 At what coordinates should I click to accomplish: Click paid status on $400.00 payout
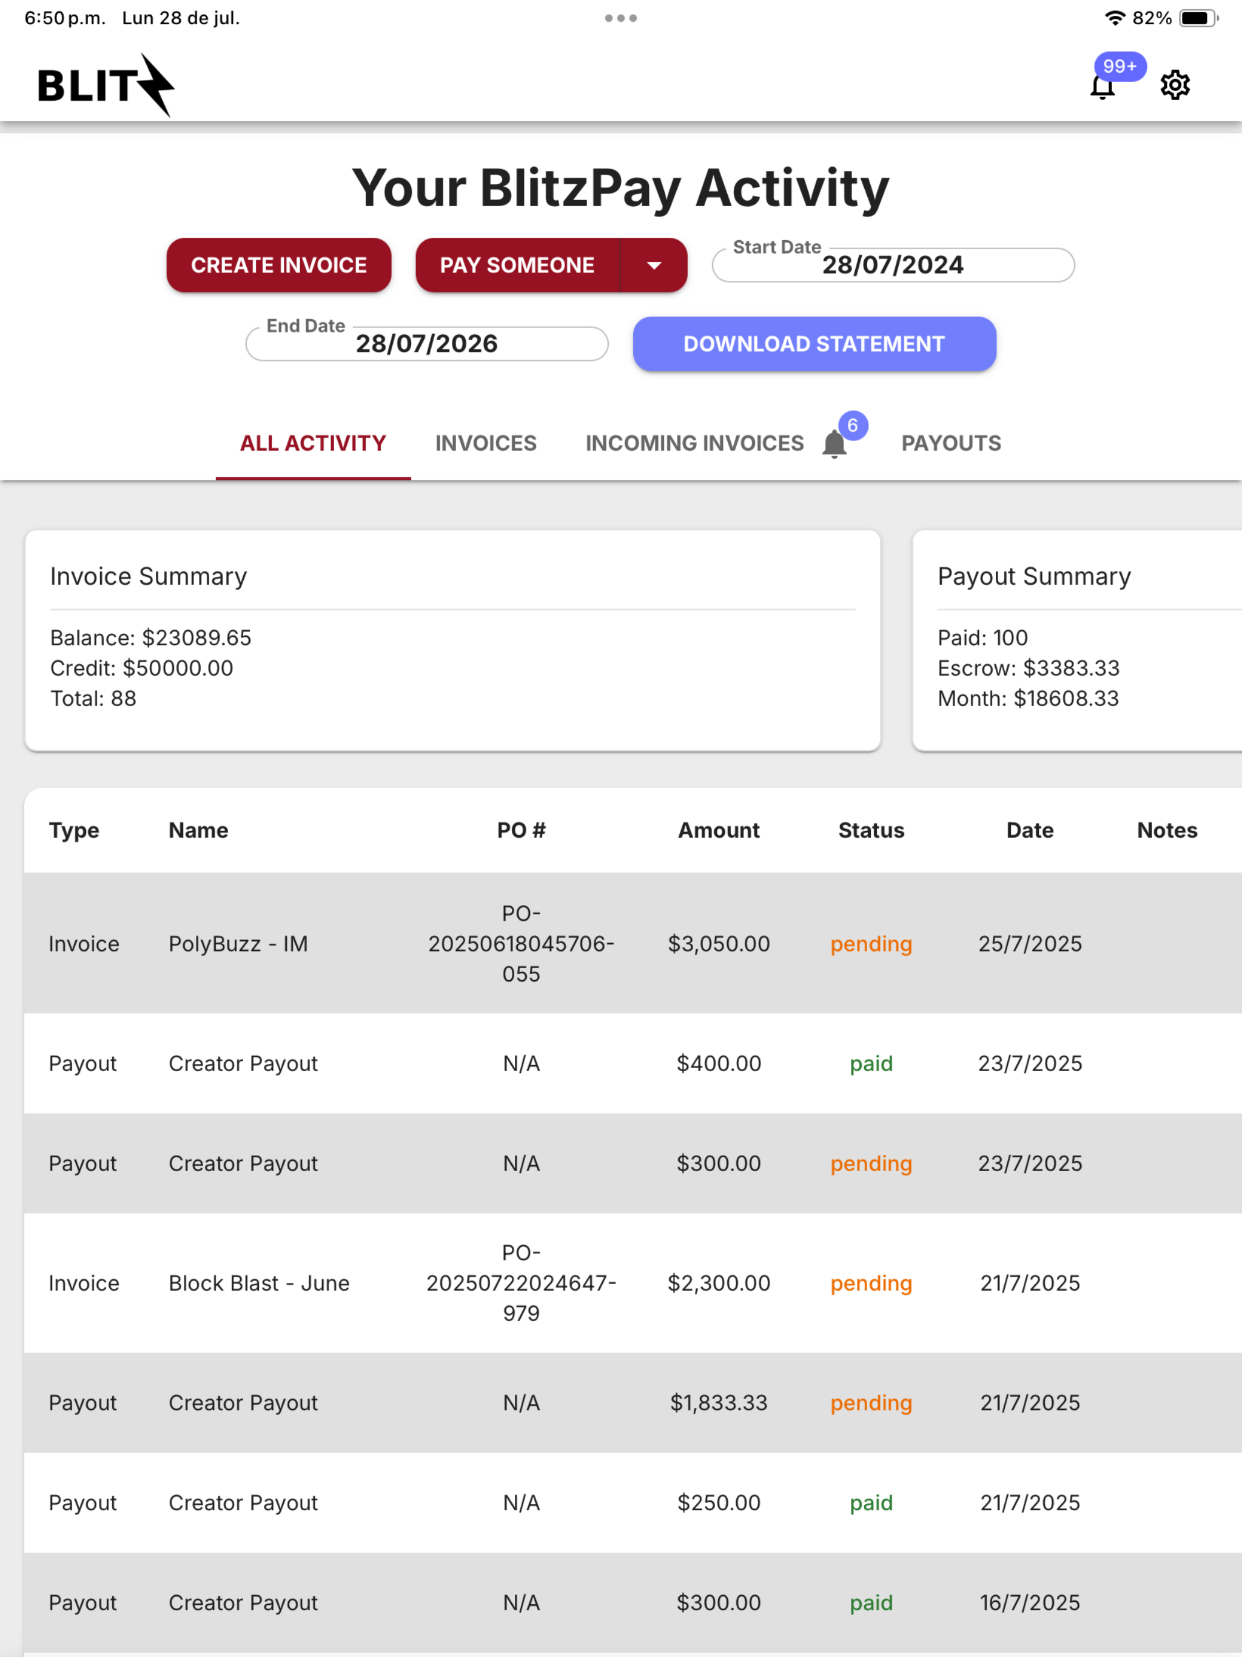coord(871,1064)
